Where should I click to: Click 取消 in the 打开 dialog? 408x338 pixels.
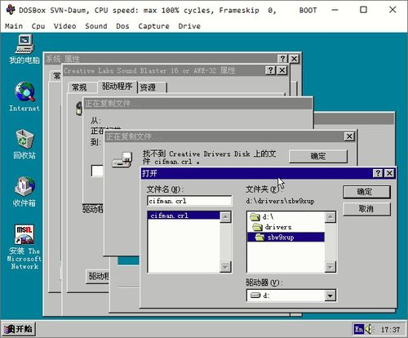pyautogui.click(x=366, y=209)
